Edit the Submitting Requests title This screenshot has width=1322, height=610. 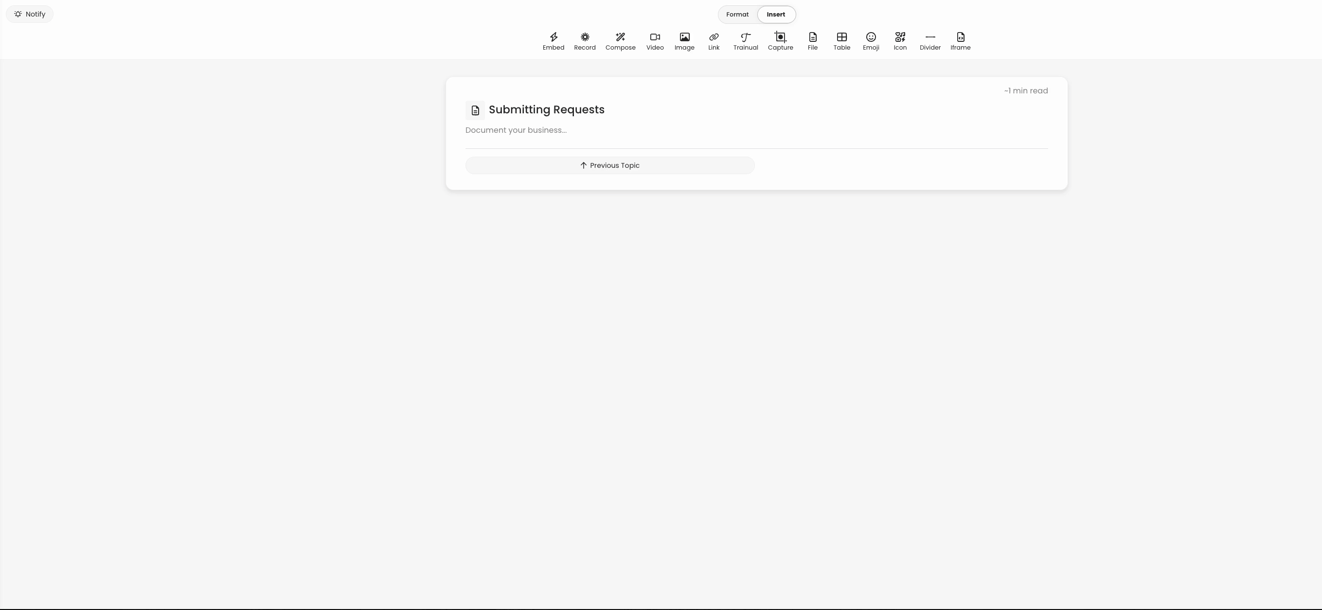coord(547,110)
